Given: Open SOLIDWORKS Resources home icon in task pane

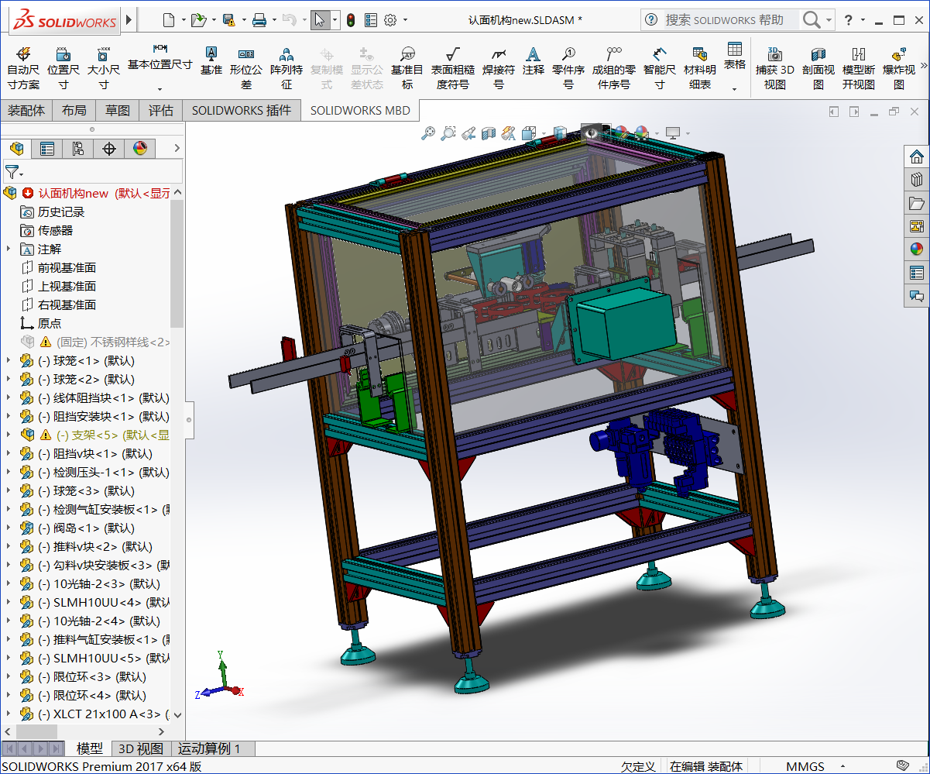Looking at the screenshot, I should (917, 157).
